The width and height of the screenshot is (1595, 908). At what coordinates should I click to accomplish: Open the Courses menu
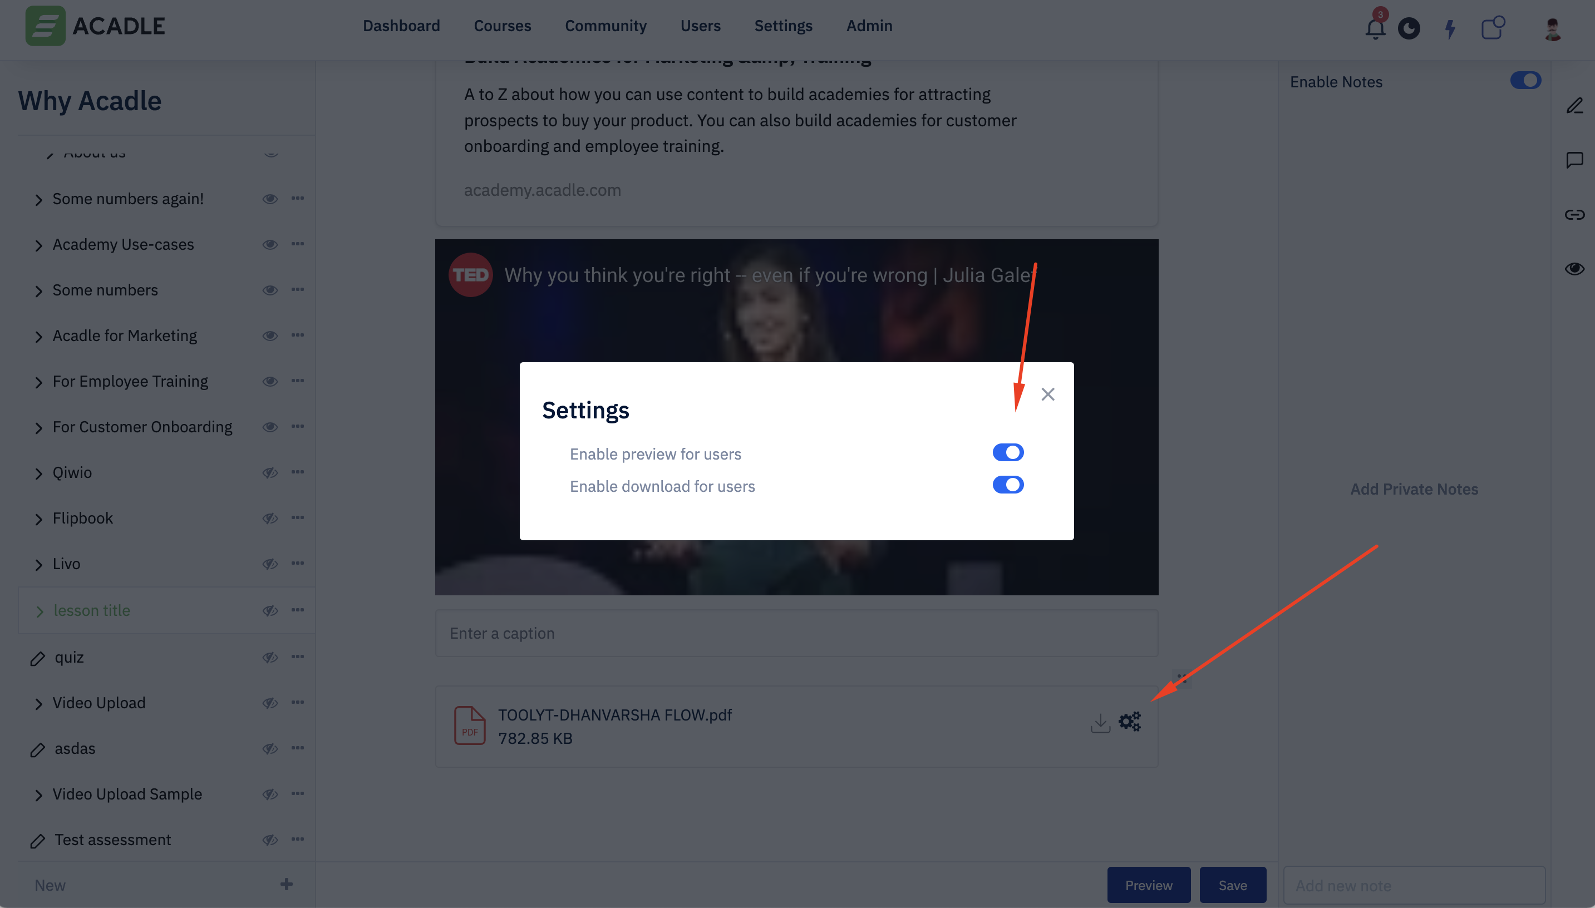[x=502, y=26]
